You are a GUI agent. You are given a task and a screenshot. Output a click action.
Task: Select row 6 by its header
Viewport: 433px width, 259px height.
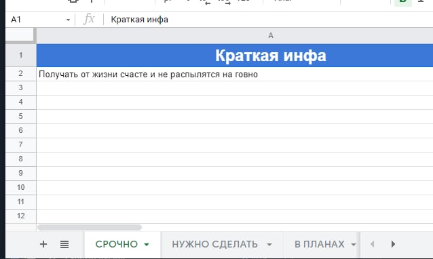click(x=21, y=131)
